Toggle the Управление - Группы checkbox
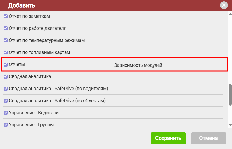232x149 pixels. (x=5, y=125)
